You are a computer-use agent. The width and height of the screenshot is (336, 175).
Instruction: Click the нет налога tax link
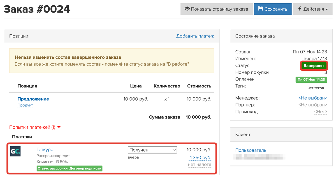(200, 165)
